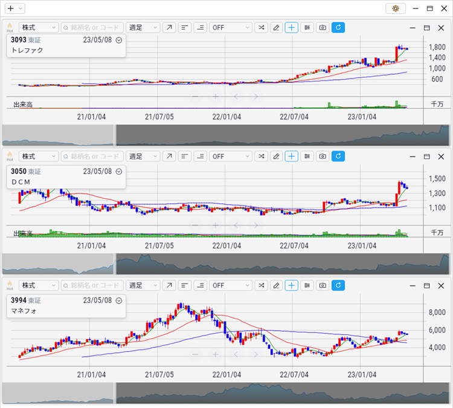Open the 株式 dropdown in top chart

(x=38, y=28)
